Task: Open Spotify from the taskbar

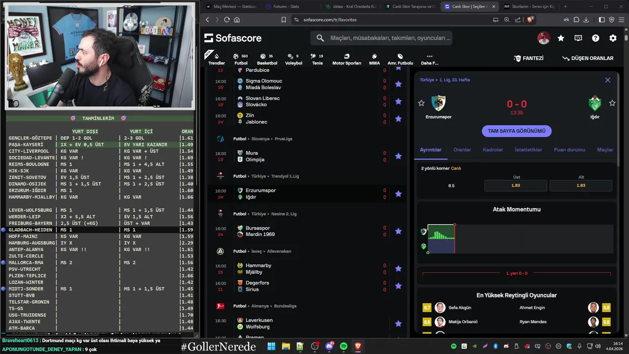Action: [343, 346]
